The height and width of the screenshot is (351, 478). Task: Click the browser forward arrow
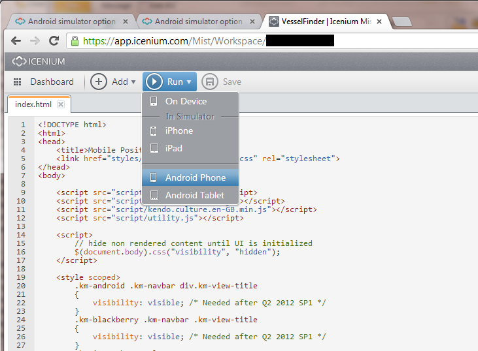click(x=35, y=40)
